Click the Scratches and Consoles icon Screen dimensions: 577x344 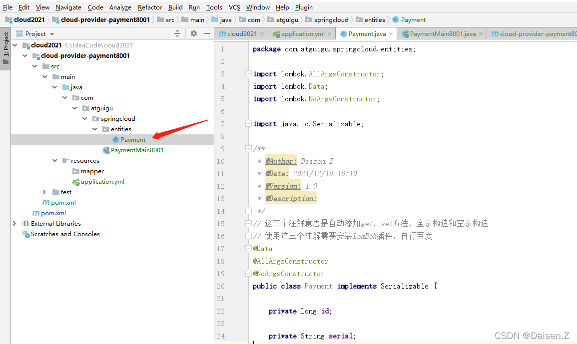[26, 234]
